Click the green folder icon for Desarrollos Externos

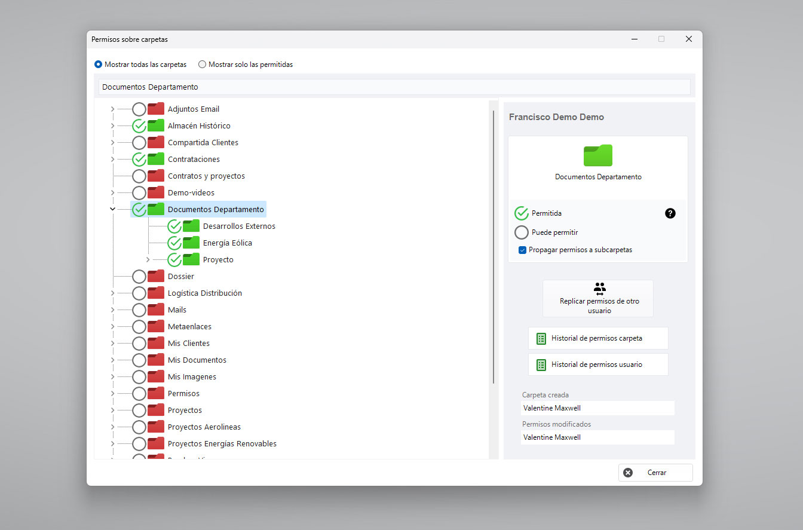191,226
